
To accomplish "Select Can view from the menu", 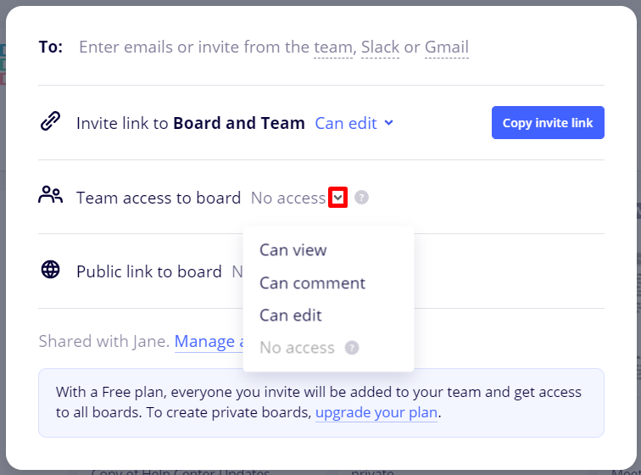I will coord(293,250).
